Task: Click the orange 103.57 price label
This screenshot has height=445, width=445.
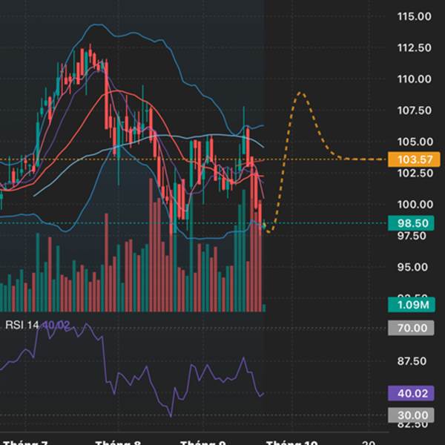Action: [414, 159]
